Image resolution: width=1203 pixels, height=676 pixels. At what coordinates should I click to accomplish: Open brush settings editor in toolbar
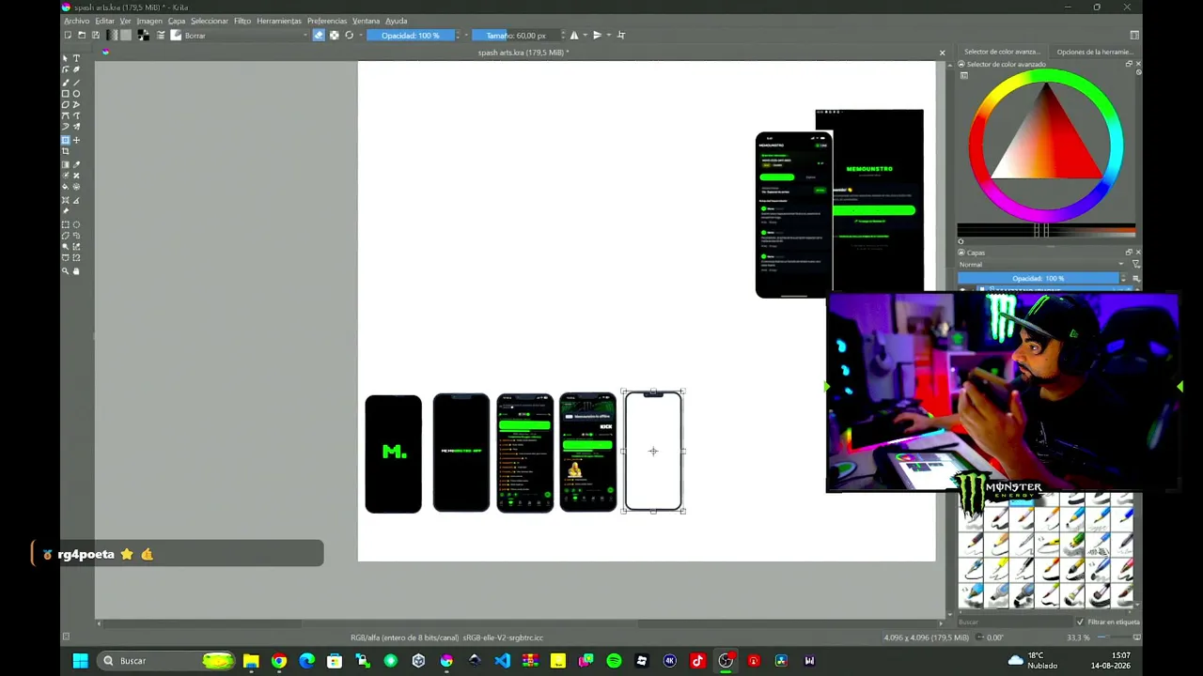pos(161,36)
